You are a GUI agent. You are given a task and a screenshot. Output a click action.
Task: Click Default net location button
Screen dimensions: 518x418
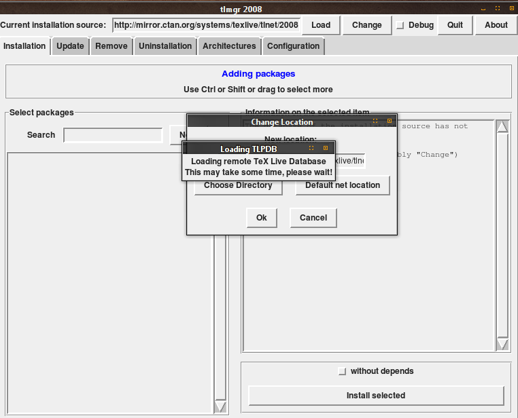point(343,185)
